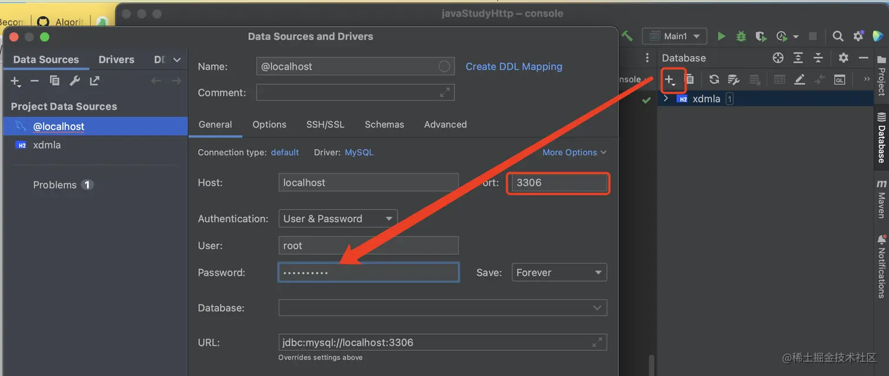Open IDE settings gear in top toolbar
This screenshot has width=889, height=376.
(858, 36)
